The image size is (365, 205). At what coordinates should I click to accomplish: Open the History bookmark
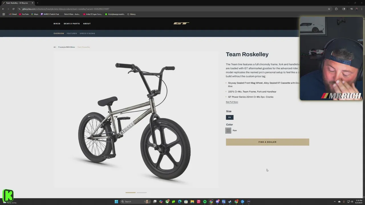[x=131, y=14]
